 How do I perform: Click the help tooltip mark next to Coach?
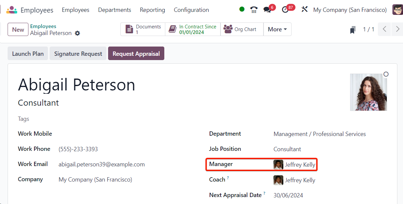(228, 178)
